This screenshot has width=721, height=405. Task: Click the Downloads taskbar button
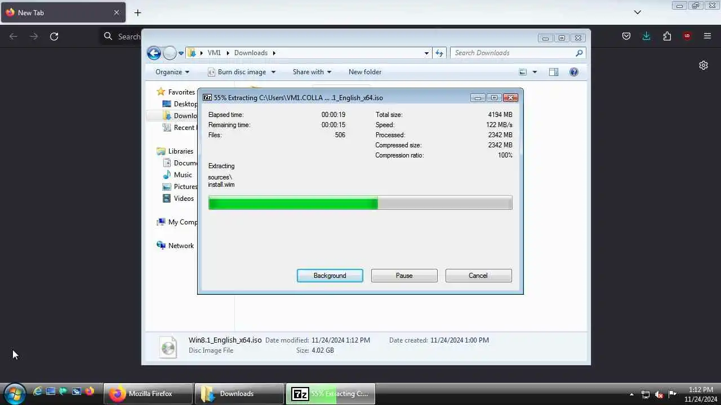click(x=239, y=394)
